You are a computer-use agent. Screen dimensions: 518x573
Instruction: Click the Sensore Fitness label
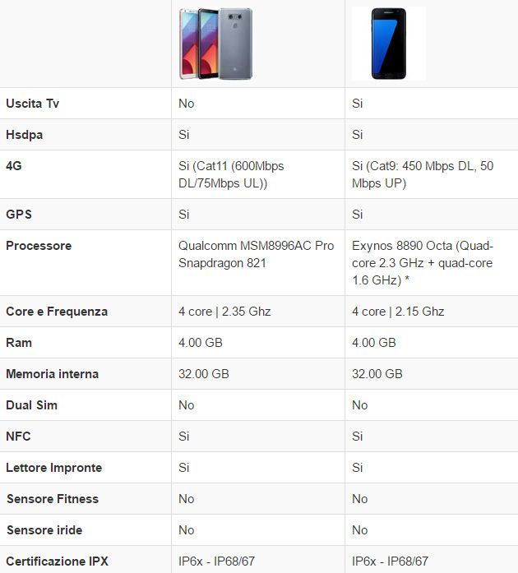point(52,499)
